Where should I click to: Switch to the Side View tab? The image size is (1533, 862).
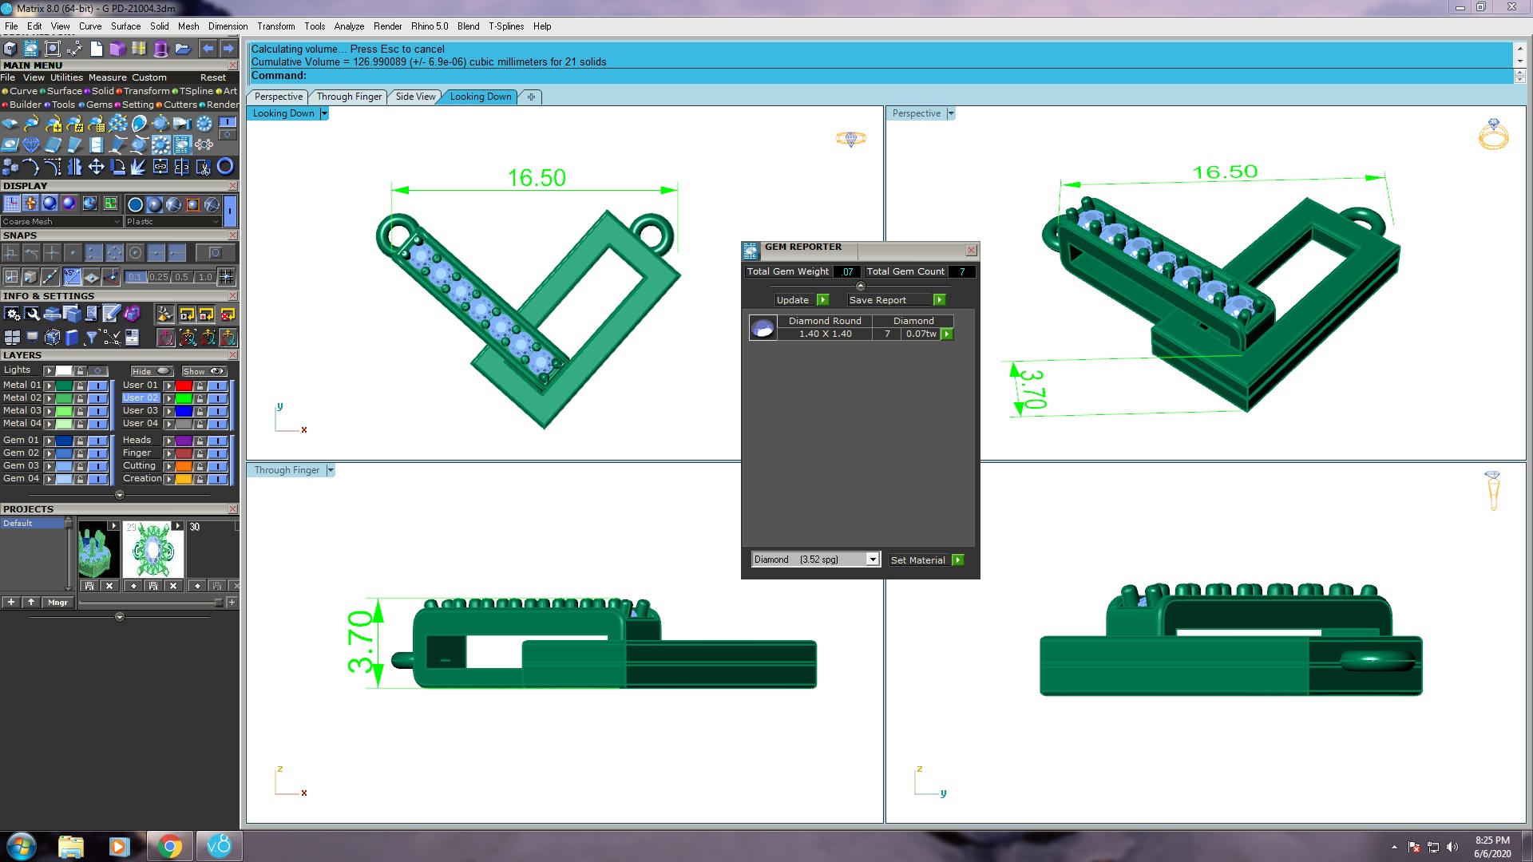click(x=415, y=97)
